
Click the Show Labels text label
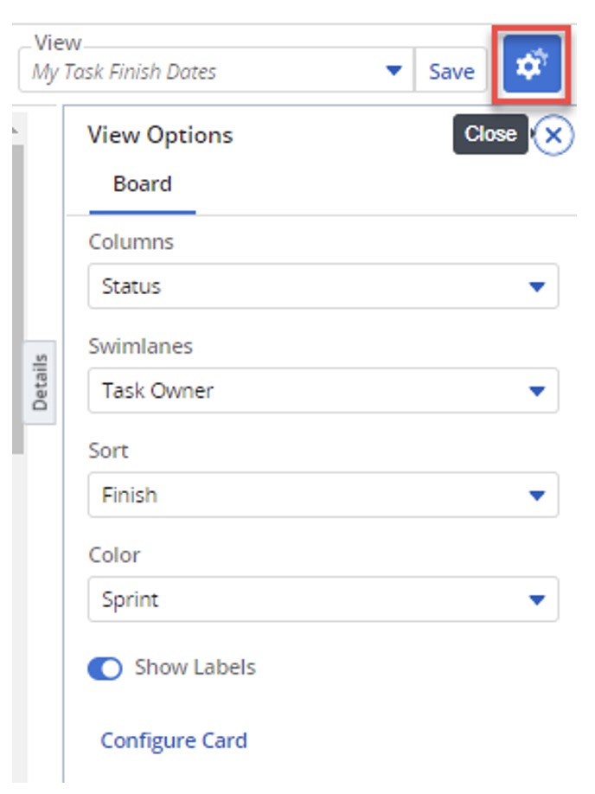195,668
